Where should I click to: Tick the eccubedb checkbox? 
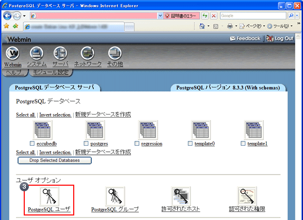point(32,143)
